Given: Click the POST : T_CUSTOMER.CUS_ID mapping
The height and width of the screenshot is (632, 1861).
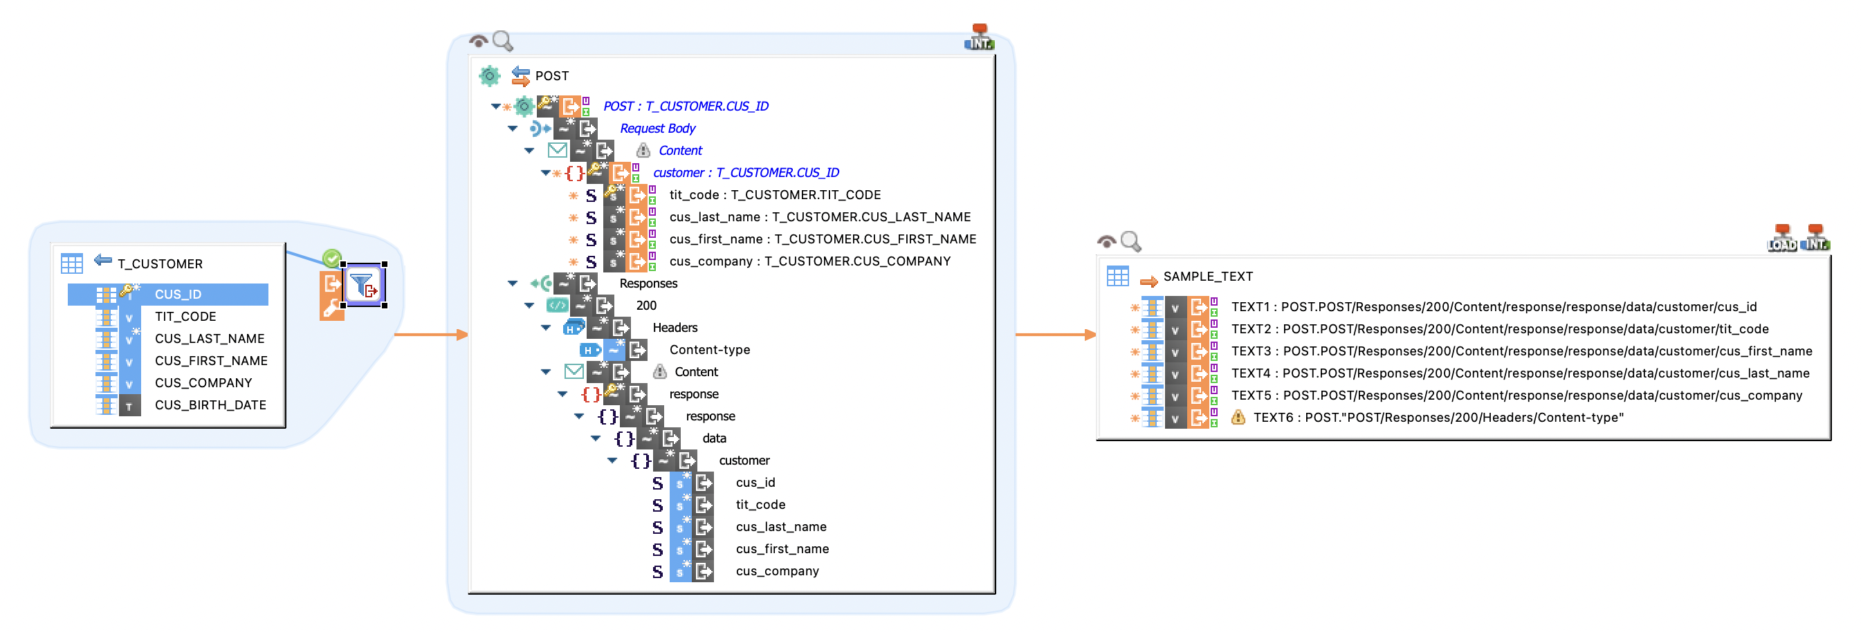Looking at the screenshot, I should click(x=685, y=106).
